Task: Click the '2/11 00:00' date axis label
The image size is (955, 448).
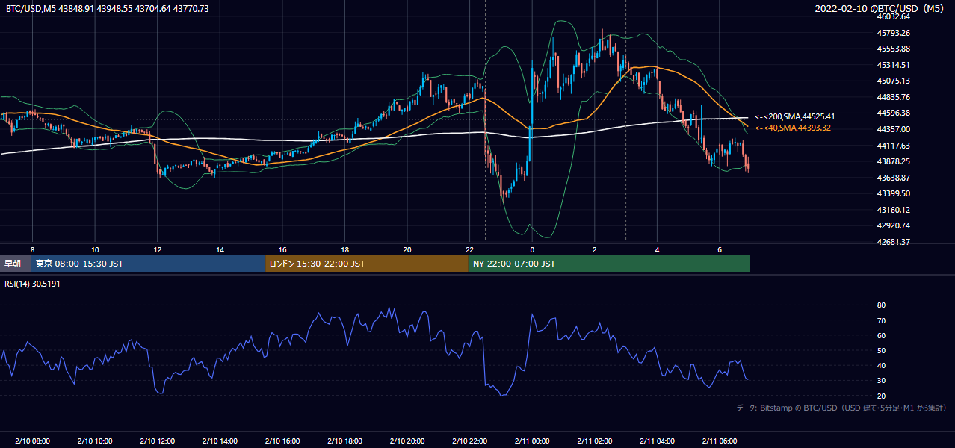Action: tap(532, 441)
